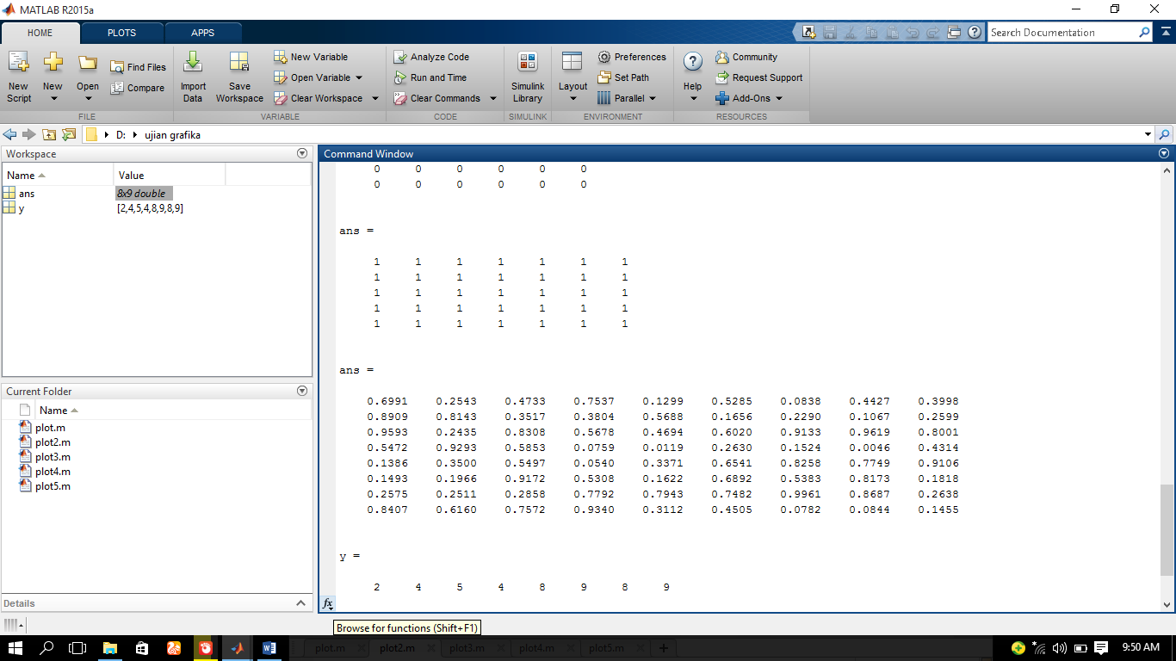Click the Help question mark icon in ribbon
This screenshot has width=1176, height=661.
(693, 63)
